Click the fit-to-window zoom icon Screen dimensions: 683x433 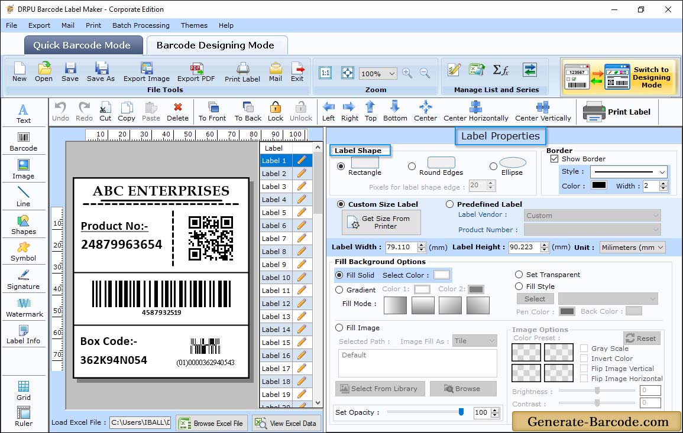(348, 73)
